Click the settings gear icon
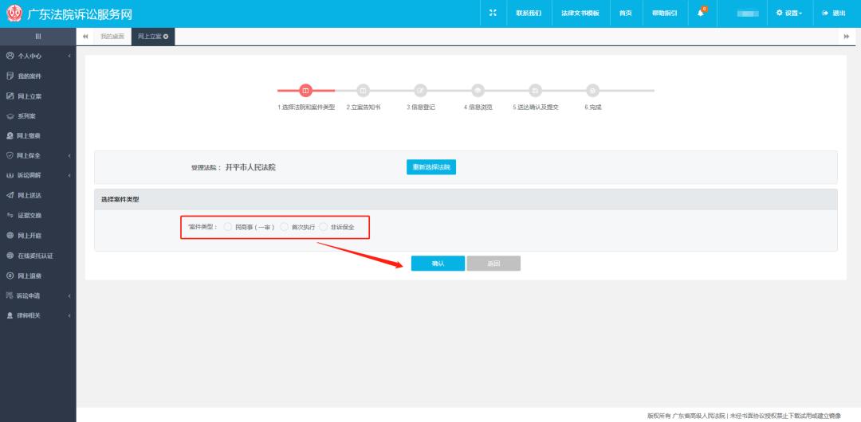The height and width of the screenshot is (422, 861). [x=779, y=14]
